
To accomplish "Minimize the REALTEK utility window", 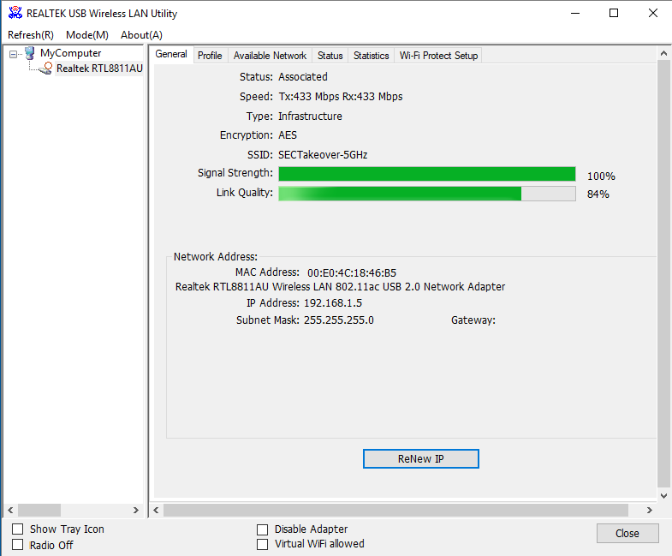I will (575, 14).
